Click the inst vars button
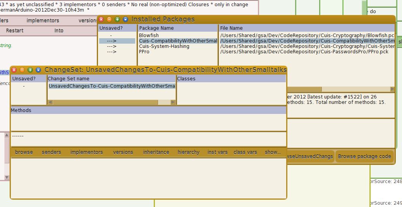402x207 pixels. pyautogui.click(x=218, y=153)
